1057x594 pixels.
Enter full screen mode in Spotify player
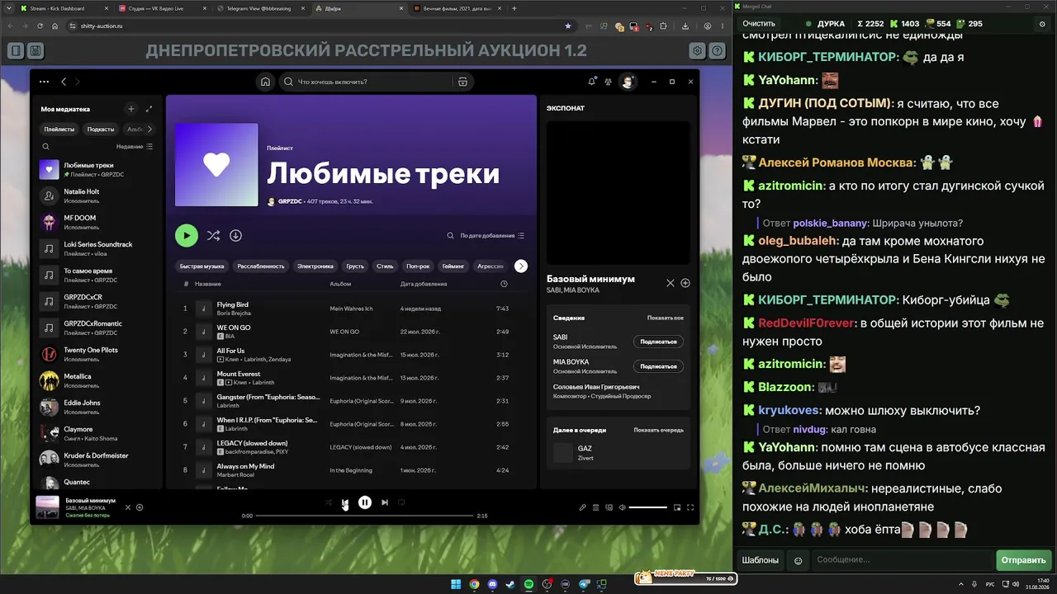pyautogui.click(x=690, y=507)
